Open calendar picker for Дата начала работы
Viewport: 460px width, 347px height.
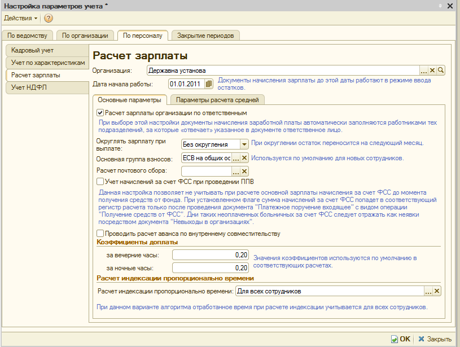[209, 84]
